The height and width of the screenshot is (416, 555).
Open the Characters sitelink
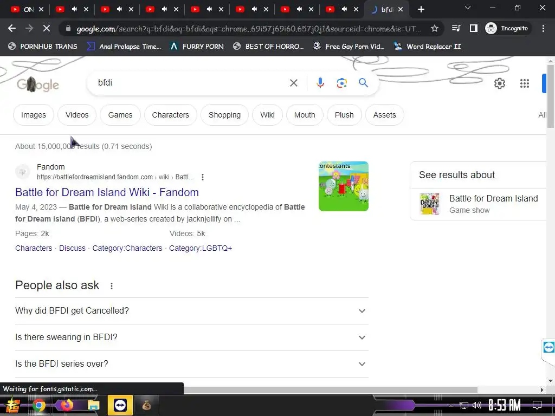(x=34, y=248)
